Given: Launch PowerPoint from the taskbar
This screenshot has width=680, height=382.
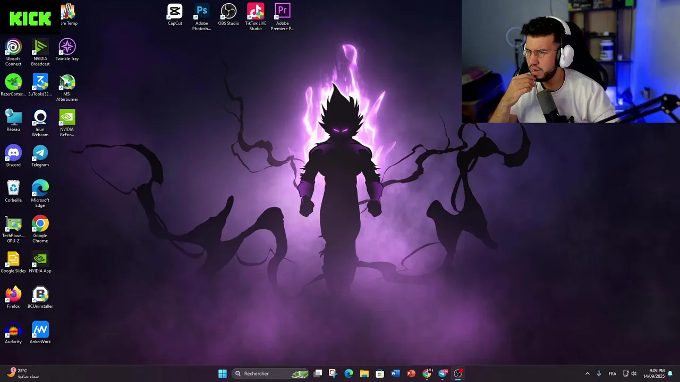Looking at the screenshot, I should [411, 374].
